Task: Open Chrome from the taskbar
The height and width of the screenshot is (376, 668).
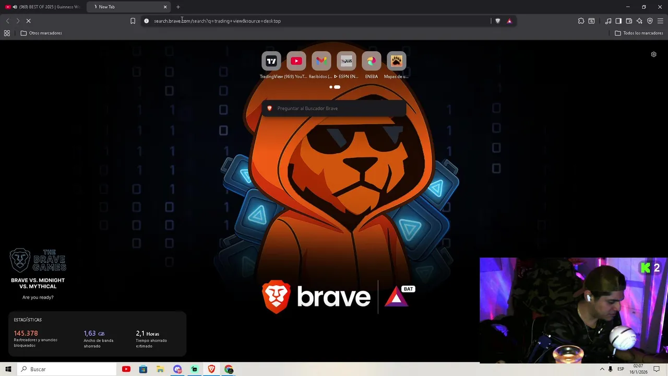Action: click(x=229, y=369)
